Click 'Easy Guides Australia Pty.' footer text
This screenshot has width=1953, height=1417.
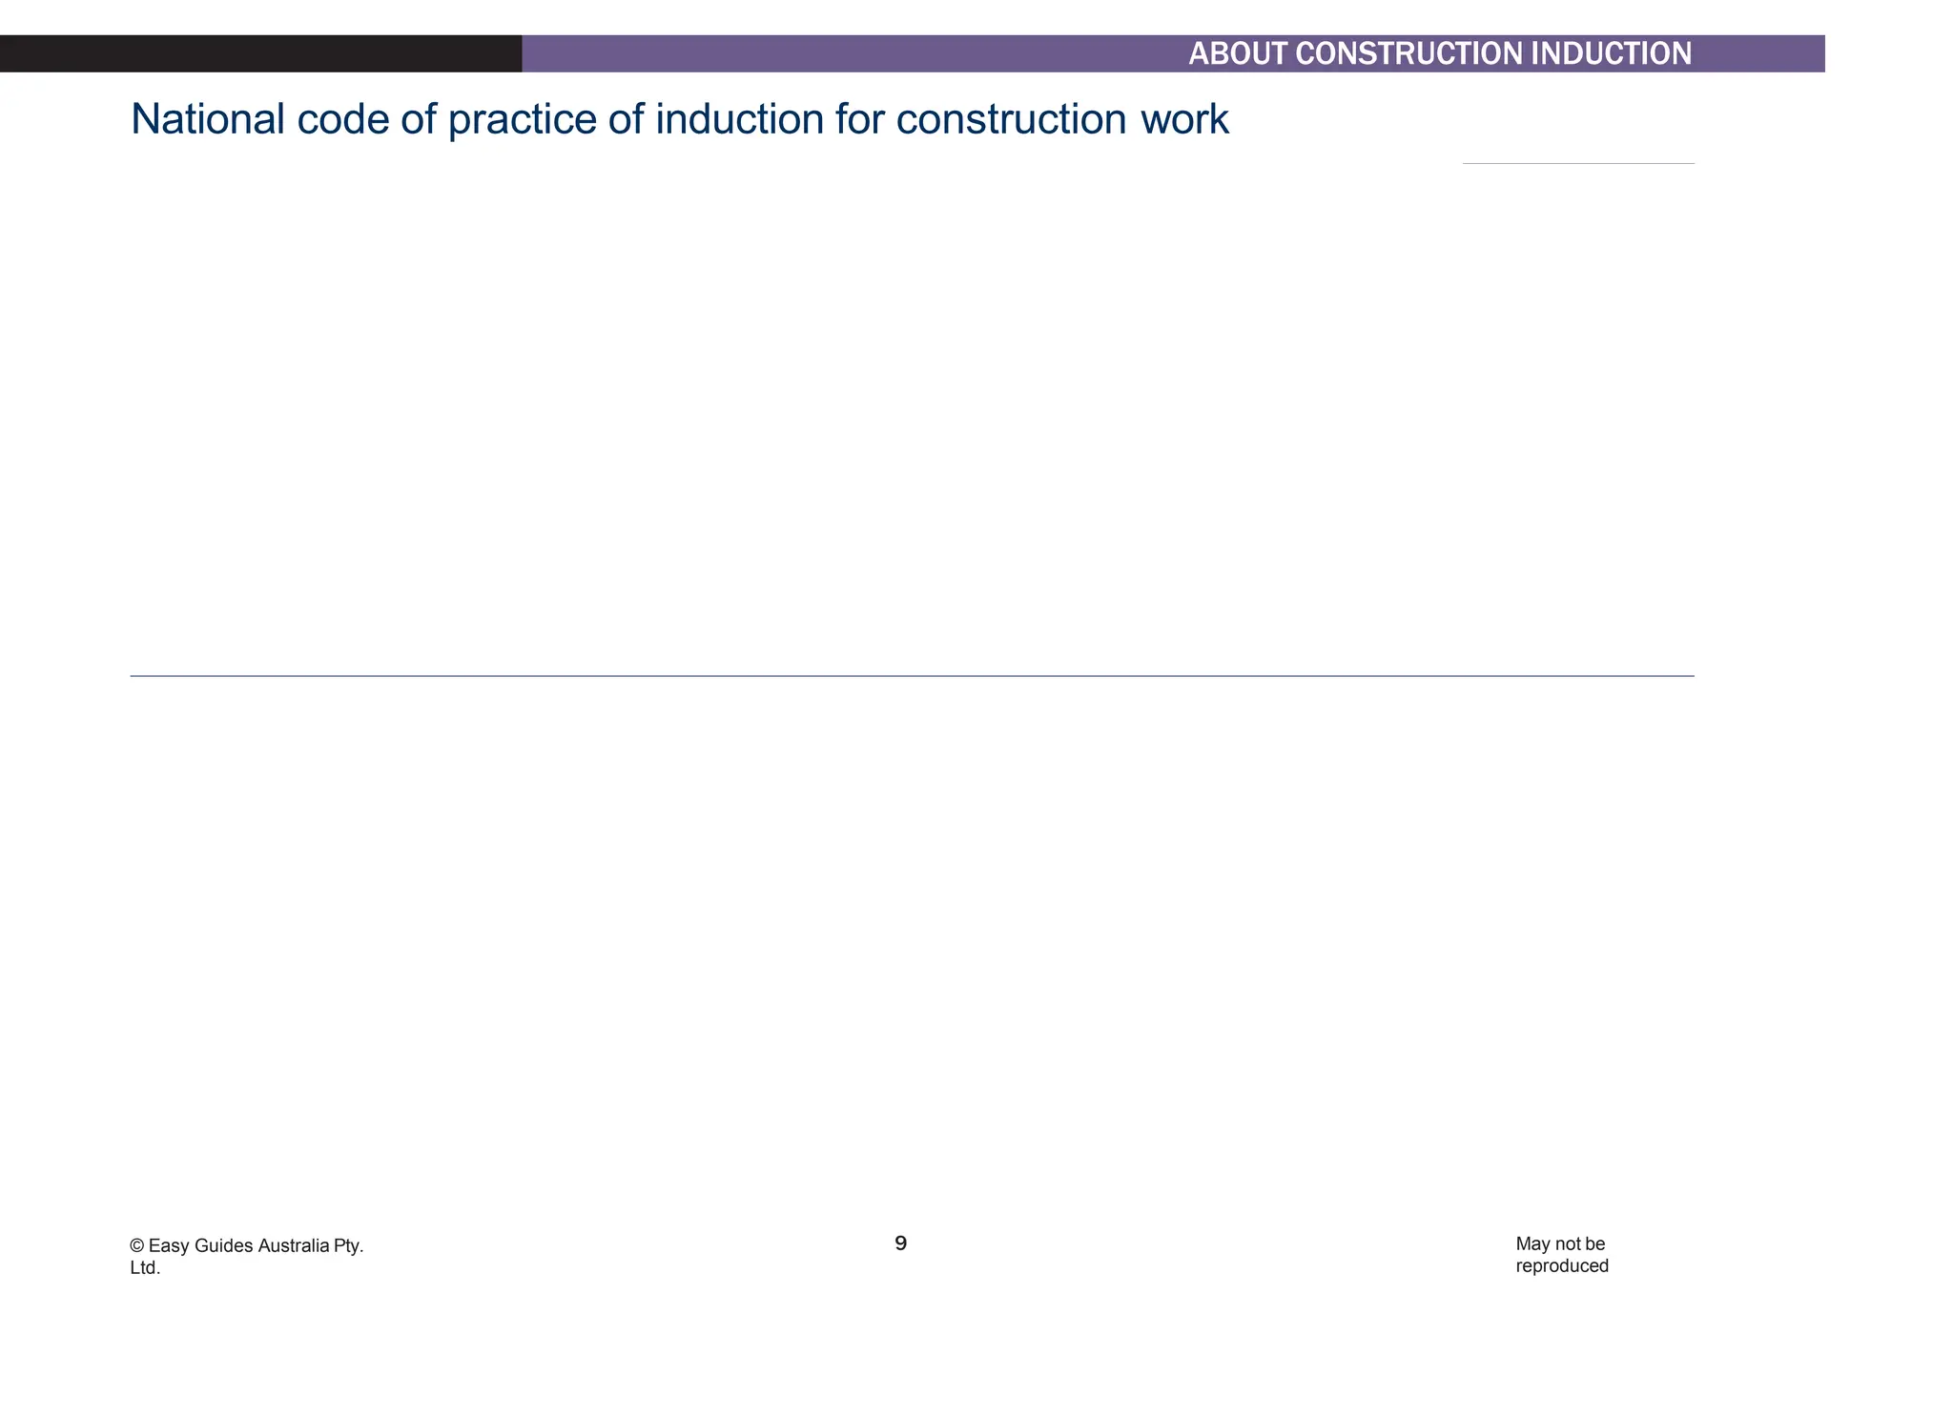click(256, 1245)
